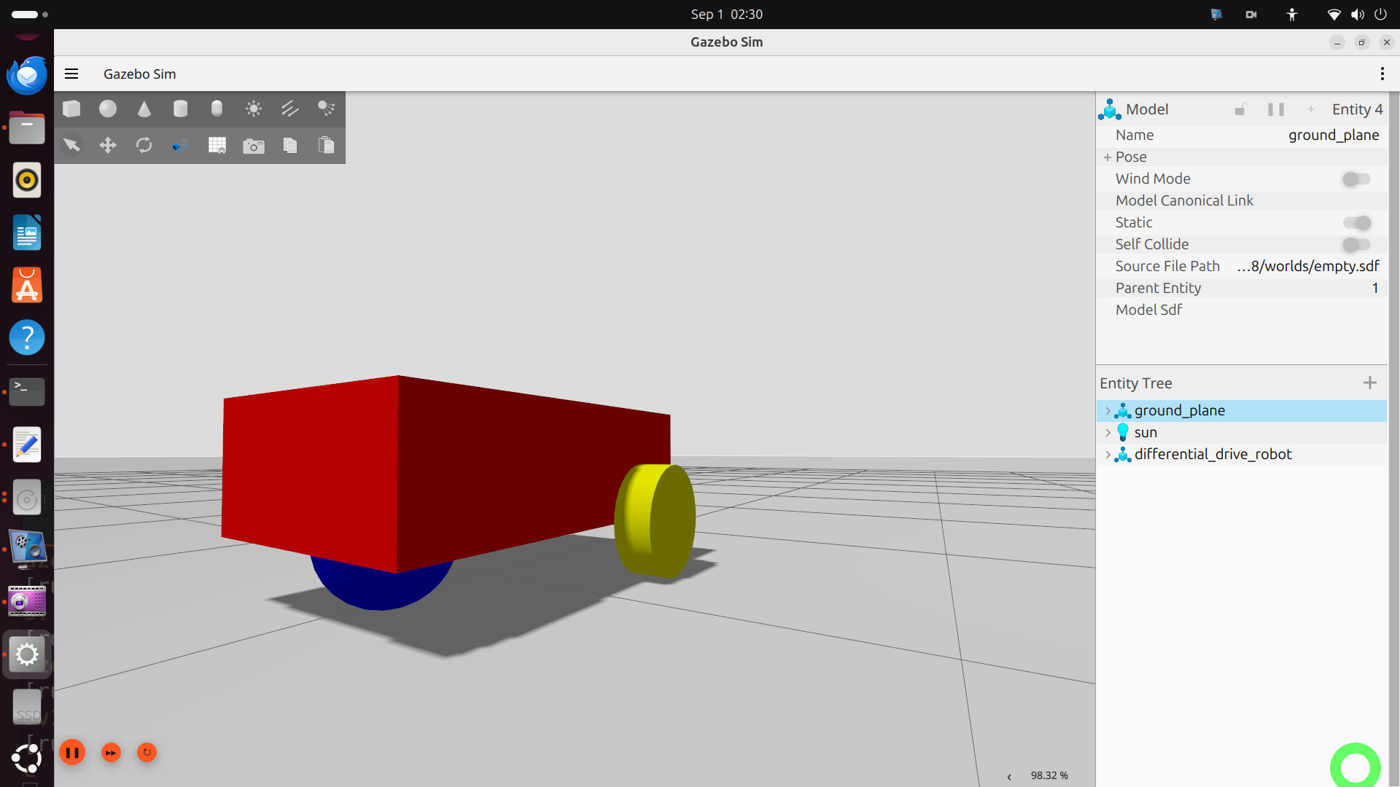Toggle the Wind Mode switch

coord(1356,179)
